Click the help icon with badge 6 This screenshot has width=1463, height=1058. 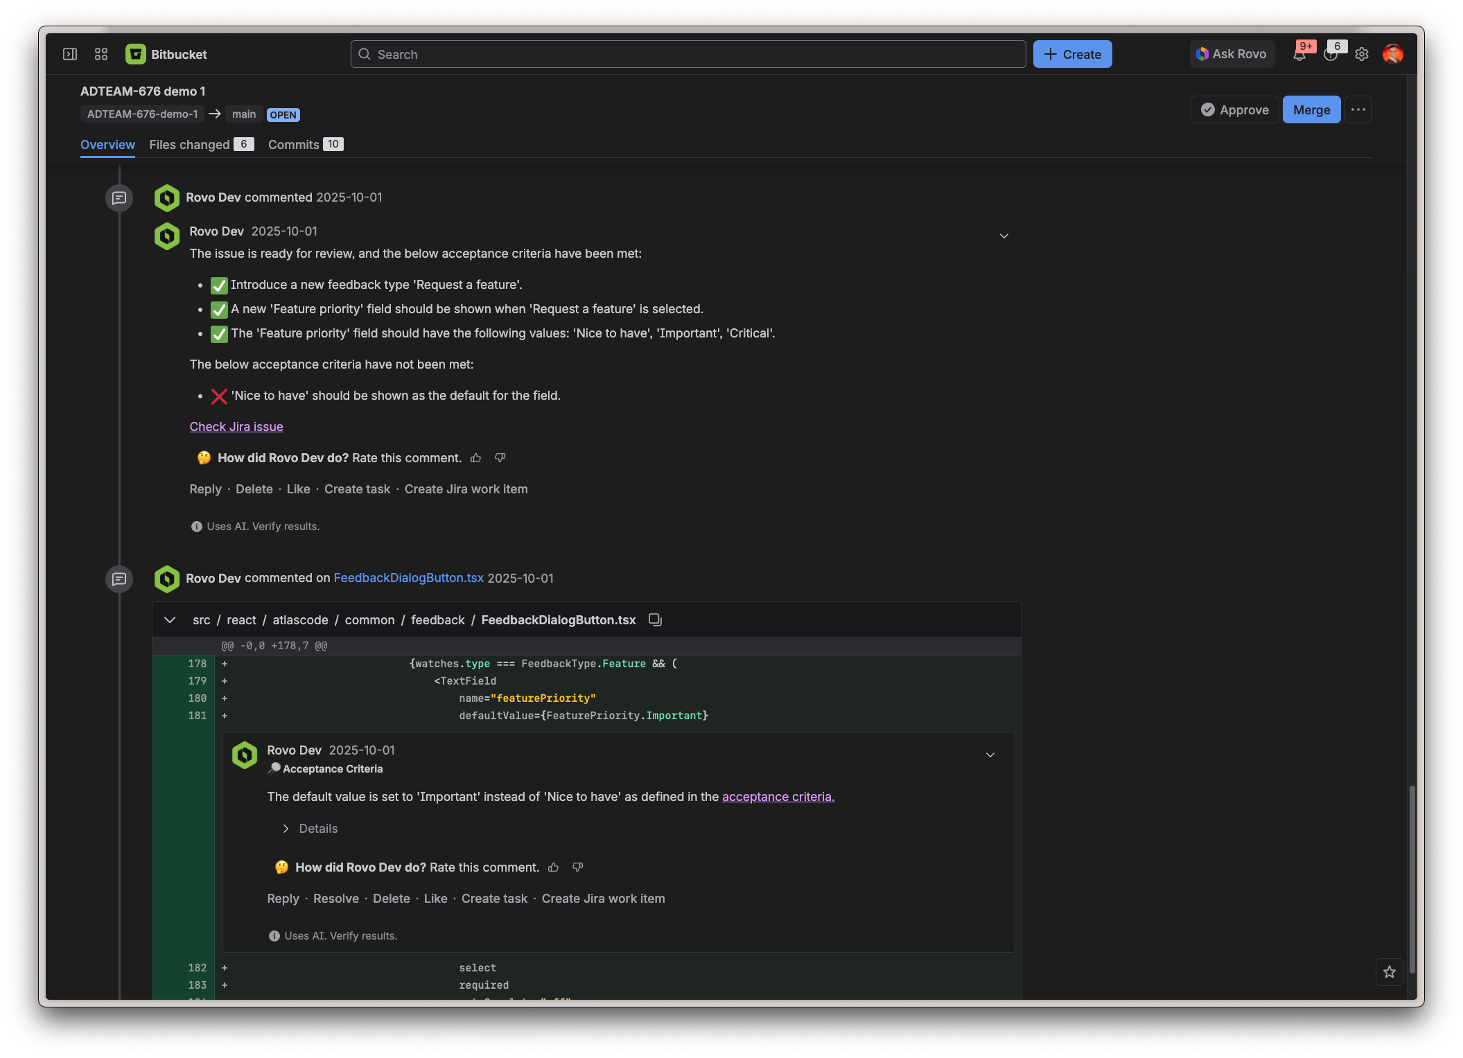1331,55
